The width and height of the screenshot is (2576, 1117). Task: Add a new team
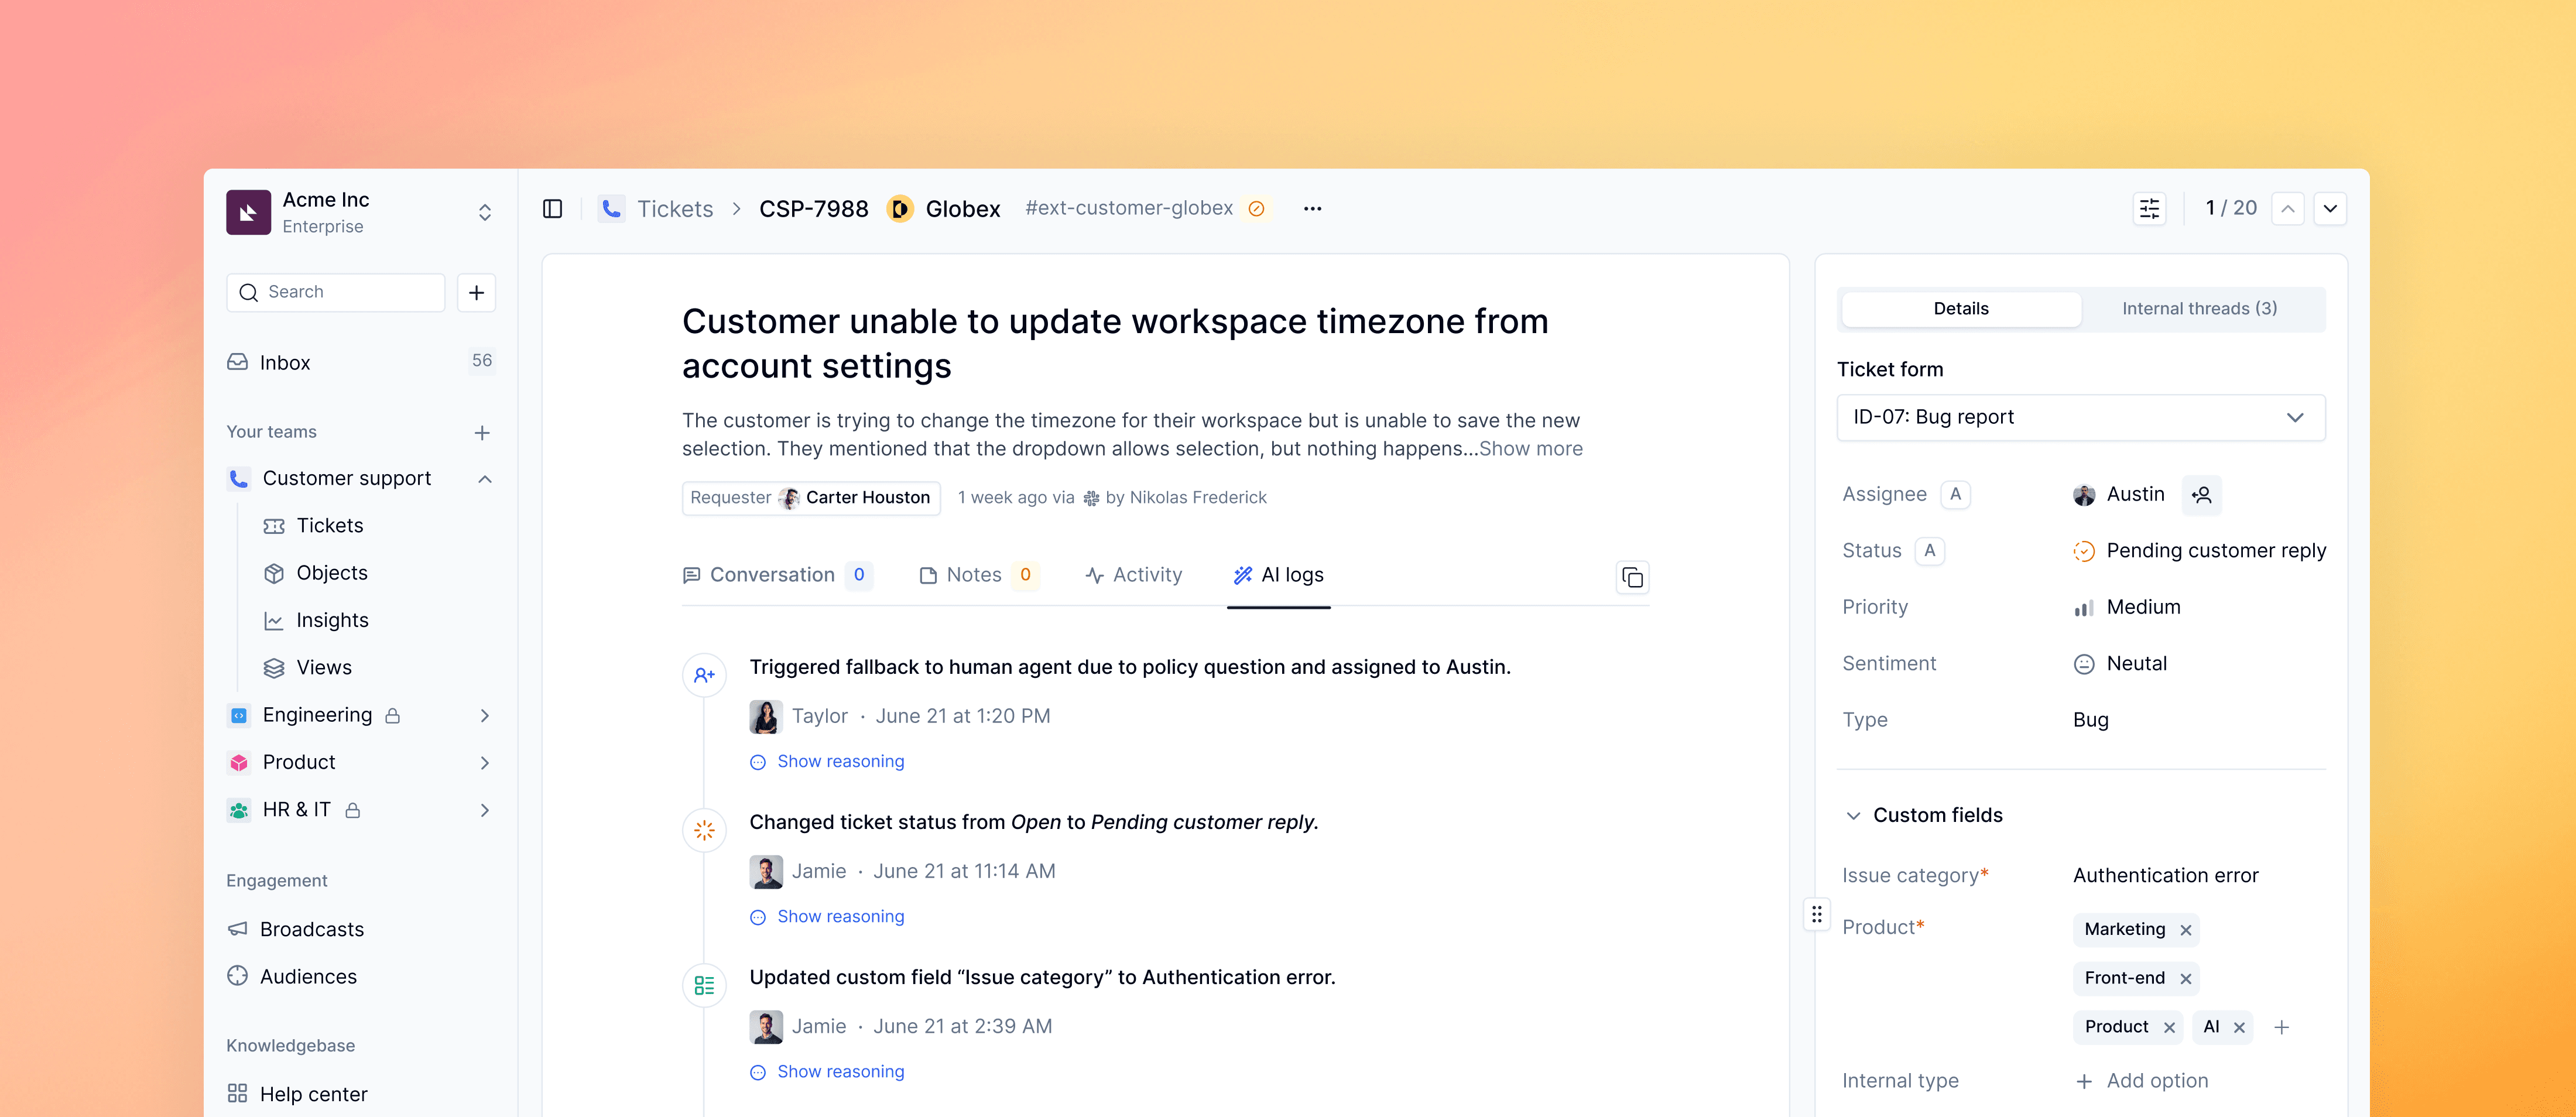[x=482, y=432]
